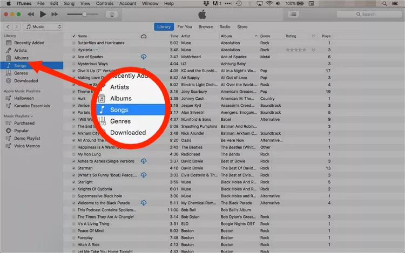Open the Wi-Fi menu bar icon
This screenshot has height=253, width=405.
pyautogui.click(x=269, y=4)
